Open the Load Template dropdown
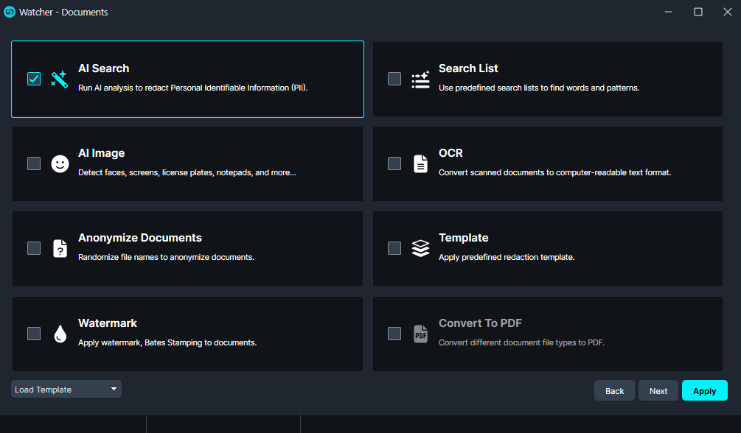This screenshot has width=741, height=433. coord(66,390)
